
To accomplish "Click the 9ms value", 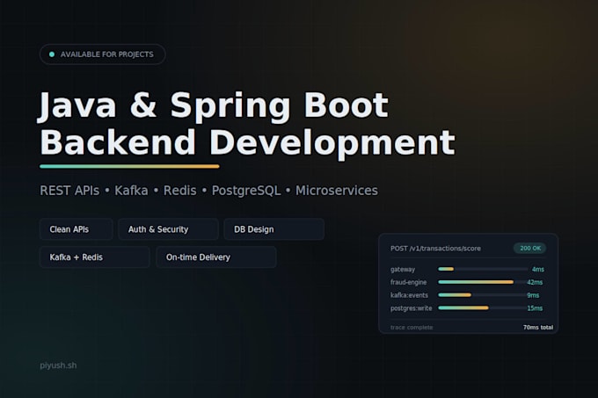I will 533,295.
